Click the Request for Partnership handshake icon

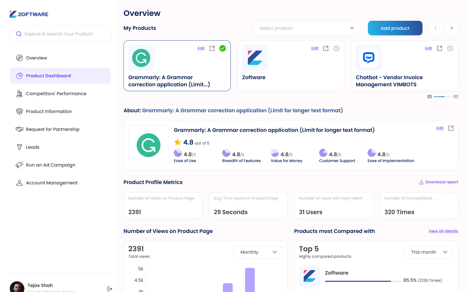[19, 129]
